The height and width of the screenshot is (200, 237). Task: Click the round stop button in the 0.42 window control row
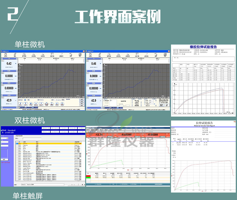click(x=31, y=104)
